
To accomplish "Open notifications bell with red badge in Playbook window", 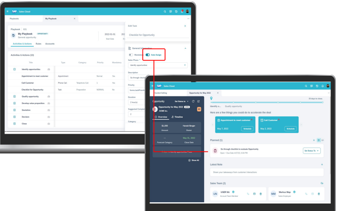I will (x=182, y=11).
